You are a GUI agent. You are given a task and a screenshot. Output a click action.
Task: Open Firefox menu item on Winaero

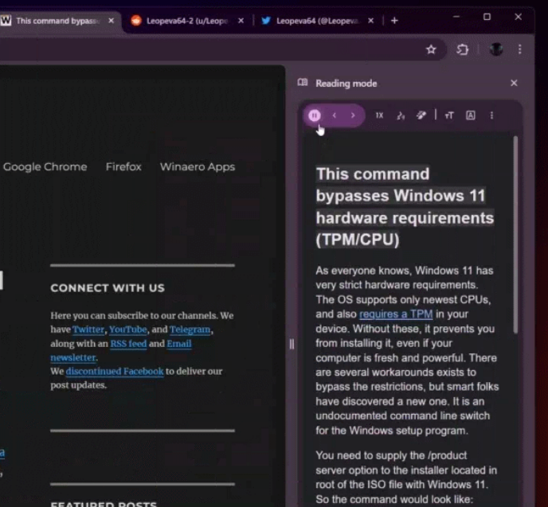[123, 167]
